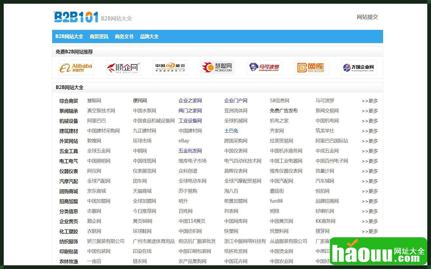Screen dimensions: 431x269
Task: Open the 慧聪网 HC360 logo link
Action: coord(217,68)
